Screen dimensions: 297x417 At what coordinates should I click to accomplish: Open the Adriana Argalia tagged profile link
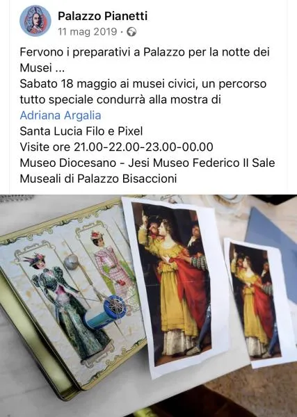(61, 115)
